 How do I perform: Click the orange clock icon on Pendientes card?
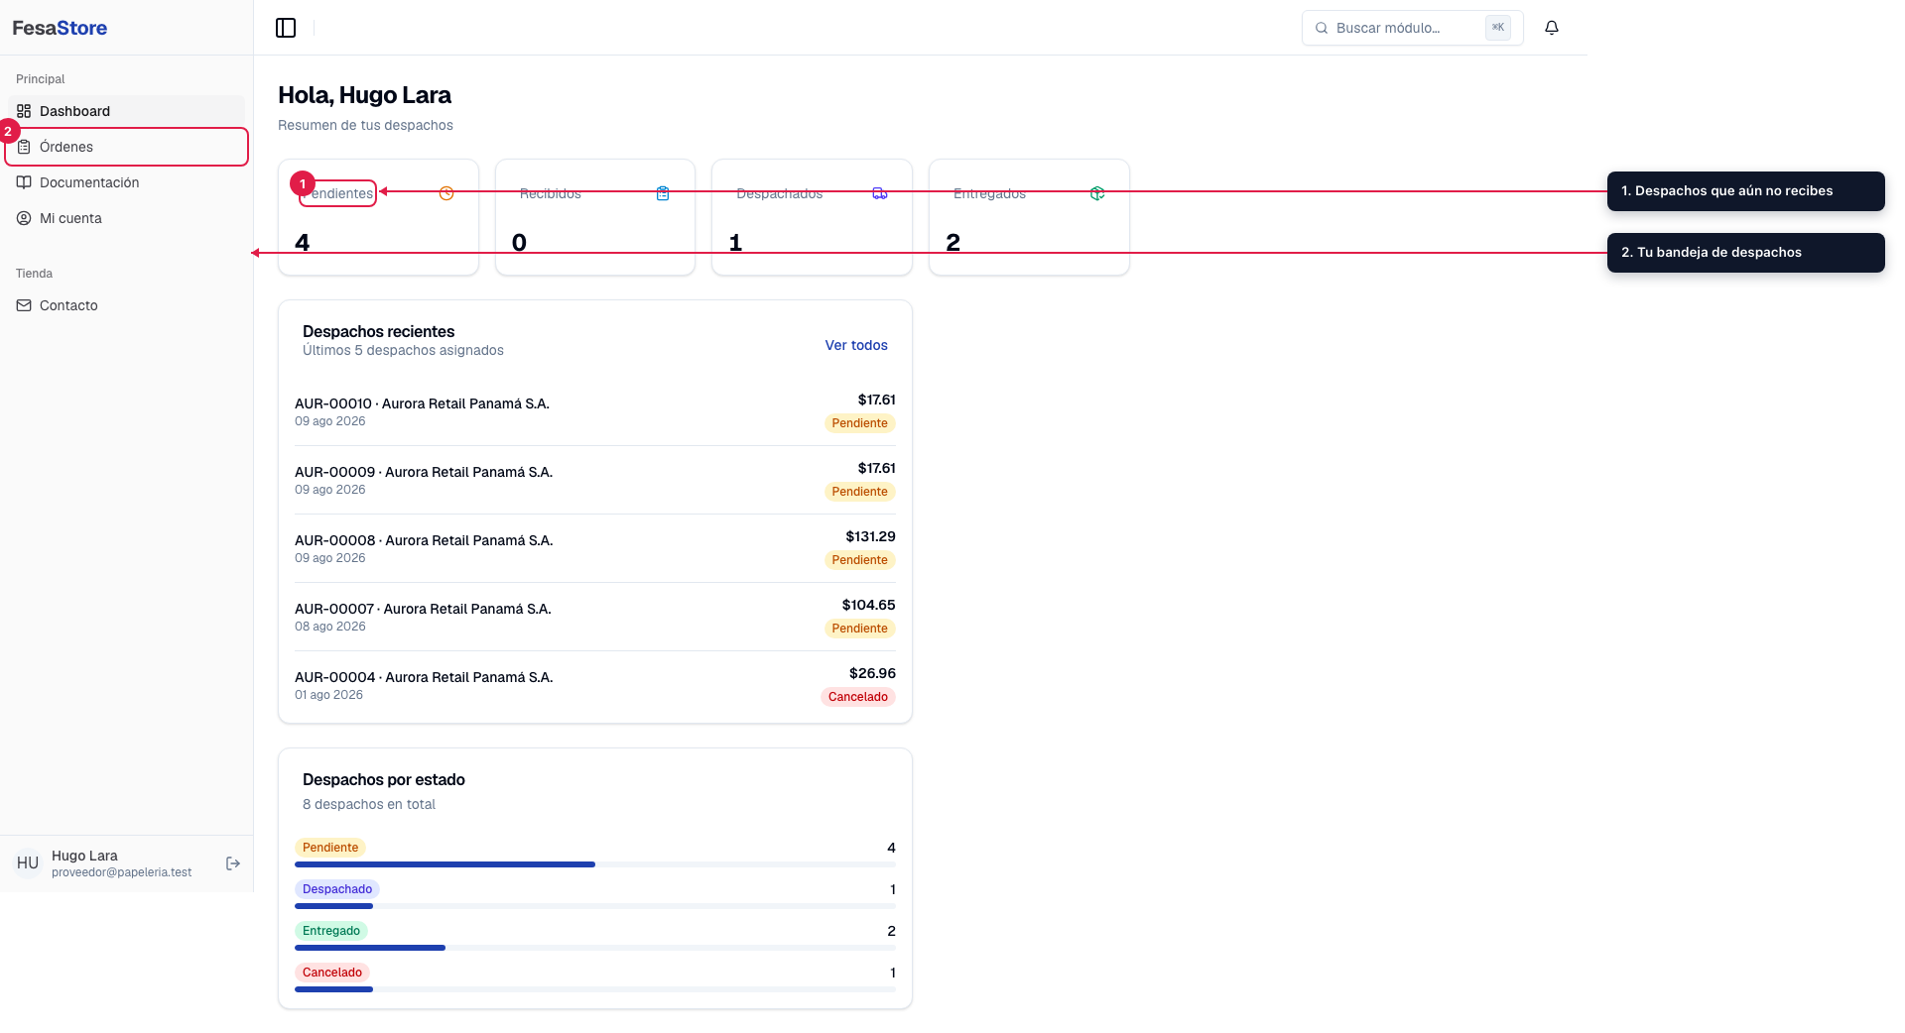446,193
